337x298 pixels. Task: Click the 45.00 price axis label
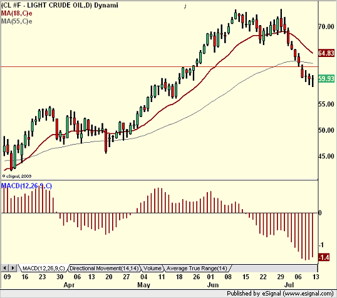(x=326, y=156)
